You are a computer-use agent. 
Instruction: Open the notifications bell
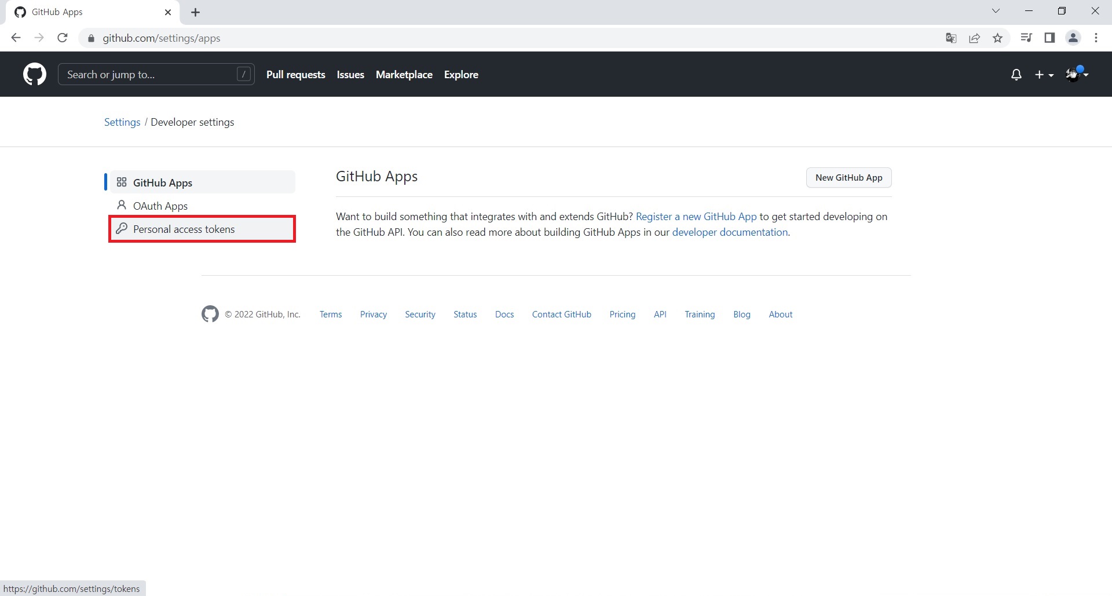click(x=1016, y=75)
